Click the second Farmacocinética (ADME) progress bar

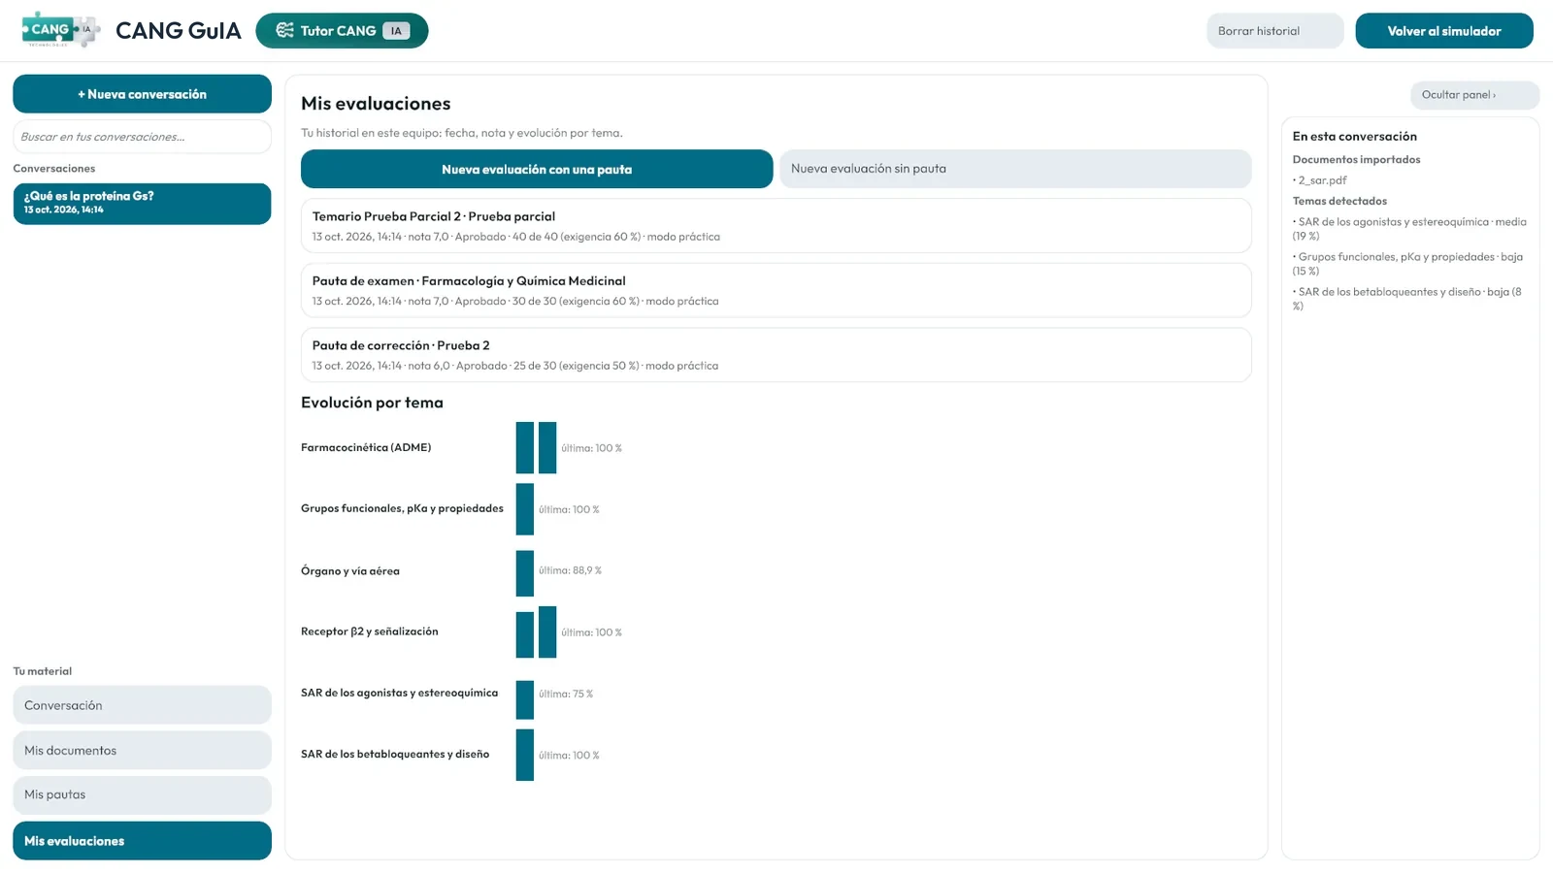tap(547, 447)
